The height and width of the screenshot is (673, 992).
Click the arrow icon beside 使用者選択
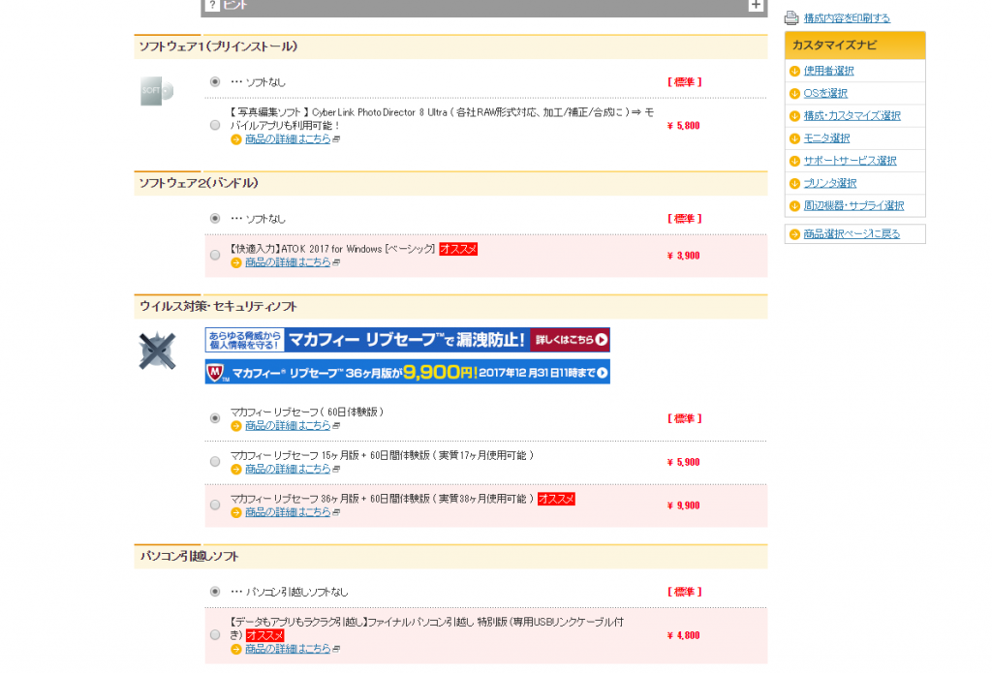(x=794, y=71)
